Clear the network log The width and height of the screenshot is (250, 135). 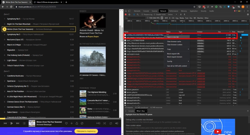point(129,14)
